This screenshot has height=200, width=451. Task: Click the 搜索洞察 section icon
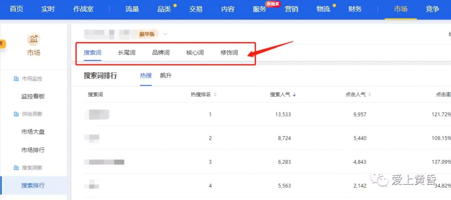click(16, 167)
